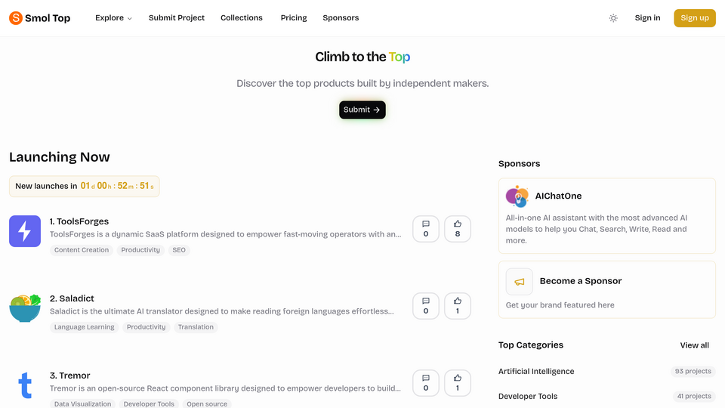Upvote Saladict with thumbs-up button
Screen dimensions: 725x408
click(458, 306)
